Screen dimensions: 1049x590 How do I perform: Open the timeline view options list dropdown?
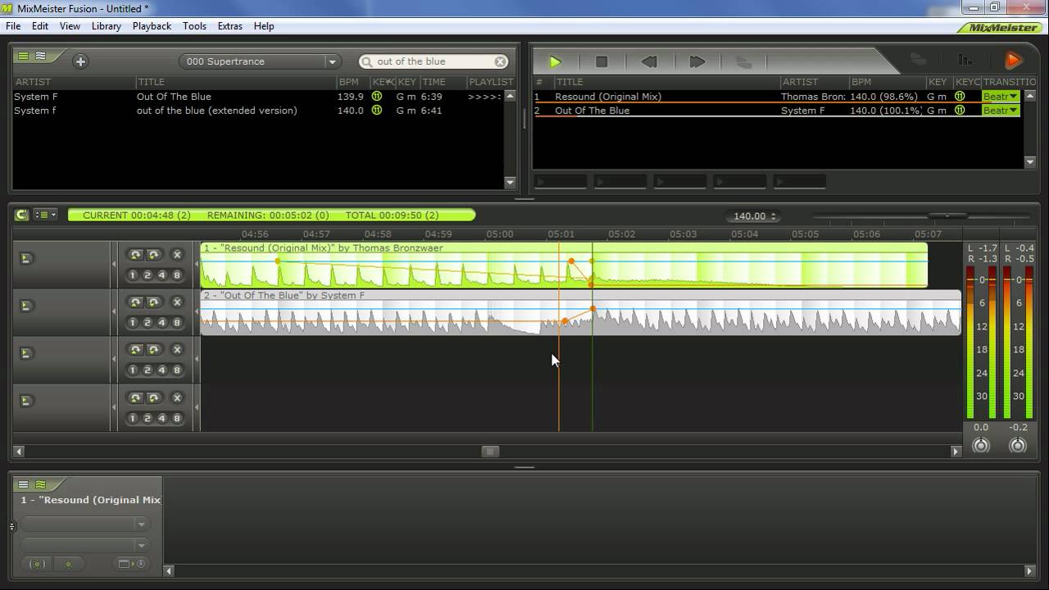tap(45, 215)
